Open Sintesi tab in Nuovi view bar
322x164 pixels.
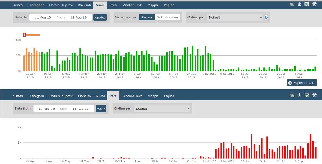tap(18, 5)
